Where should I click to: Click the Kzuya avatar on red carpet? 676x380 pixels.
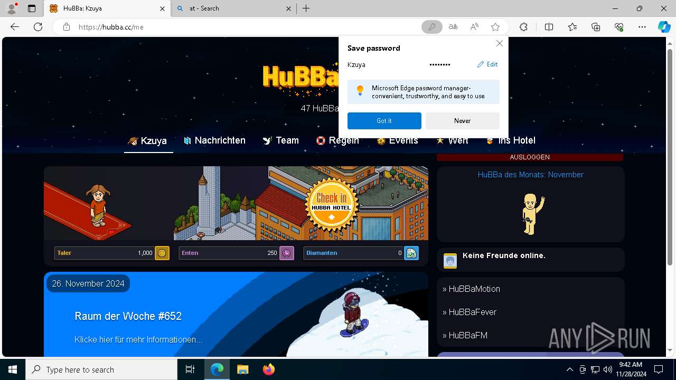pyautogui.click(x=98, y=206)
